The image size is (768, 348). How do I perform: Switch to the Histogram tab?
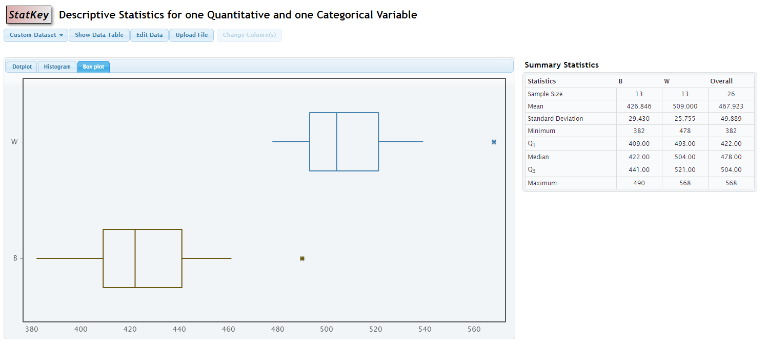(56, 66)
